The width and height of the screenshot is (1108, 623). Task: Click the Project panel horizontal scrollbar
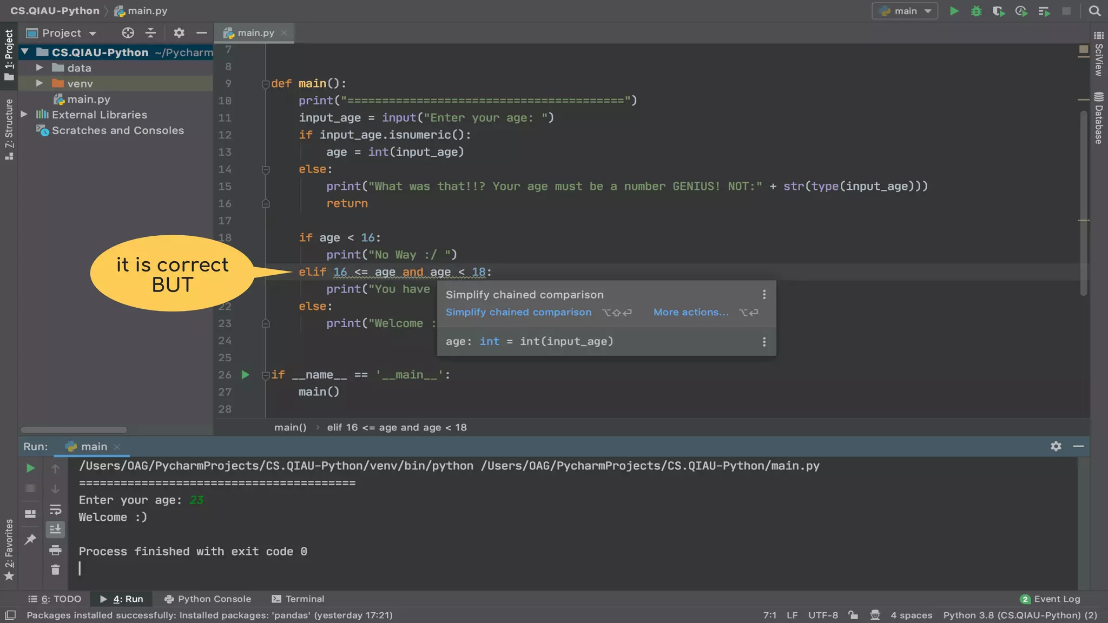74,430
